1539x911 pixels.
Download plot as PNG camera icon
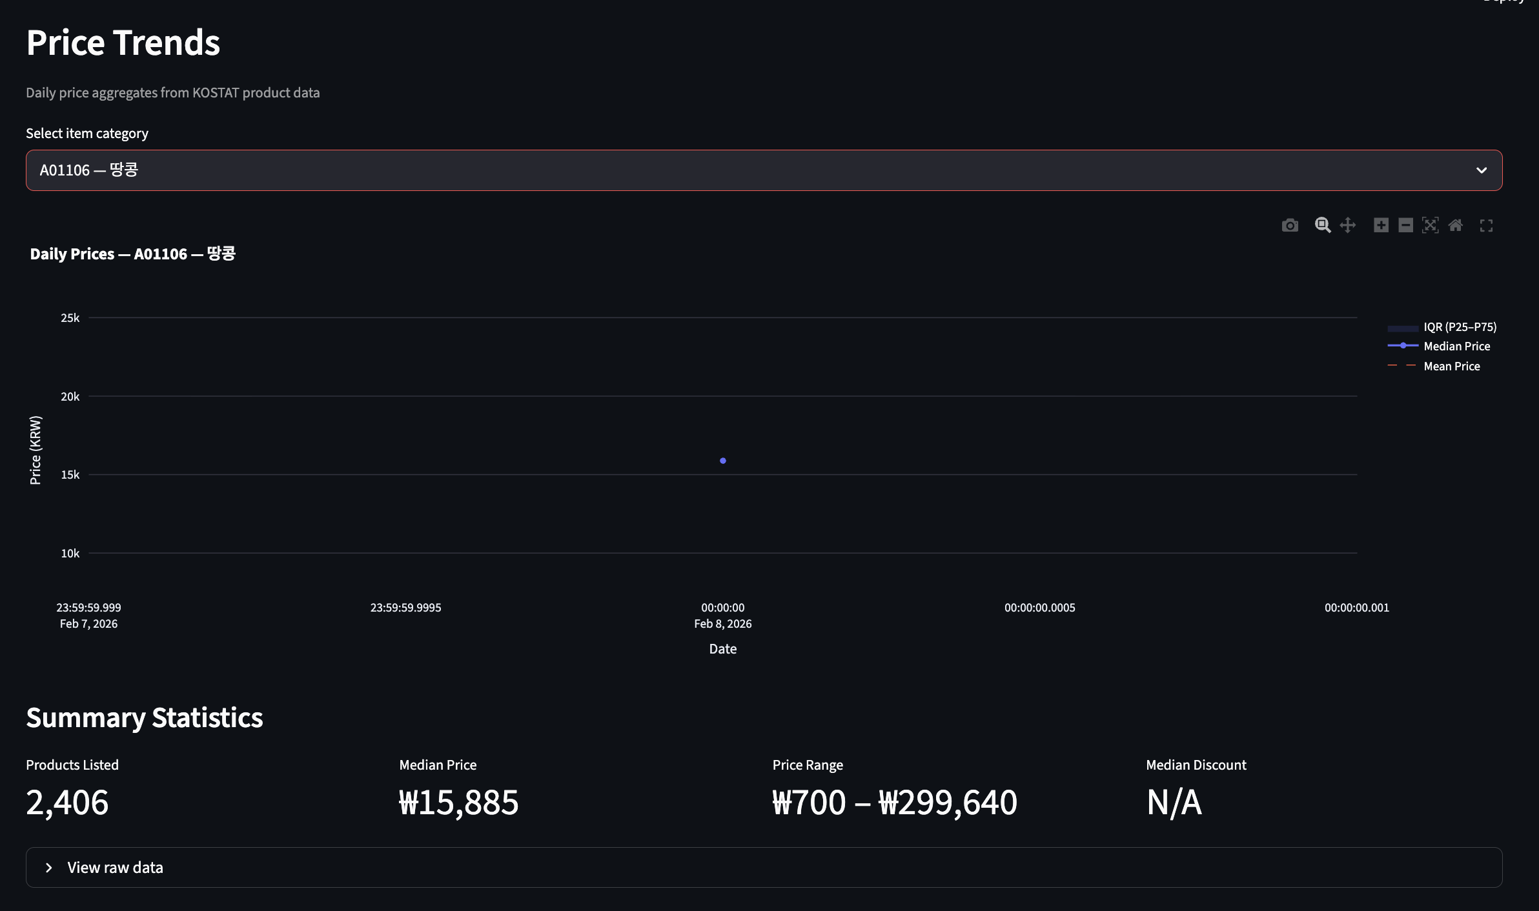pyautogui.click(x=1290, y=225)
